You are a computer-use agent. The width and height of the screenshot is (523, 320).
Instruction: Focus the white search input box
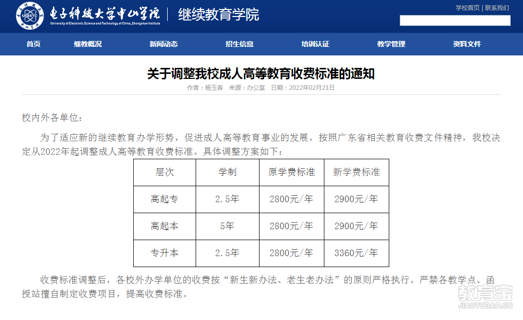(455, 20)
